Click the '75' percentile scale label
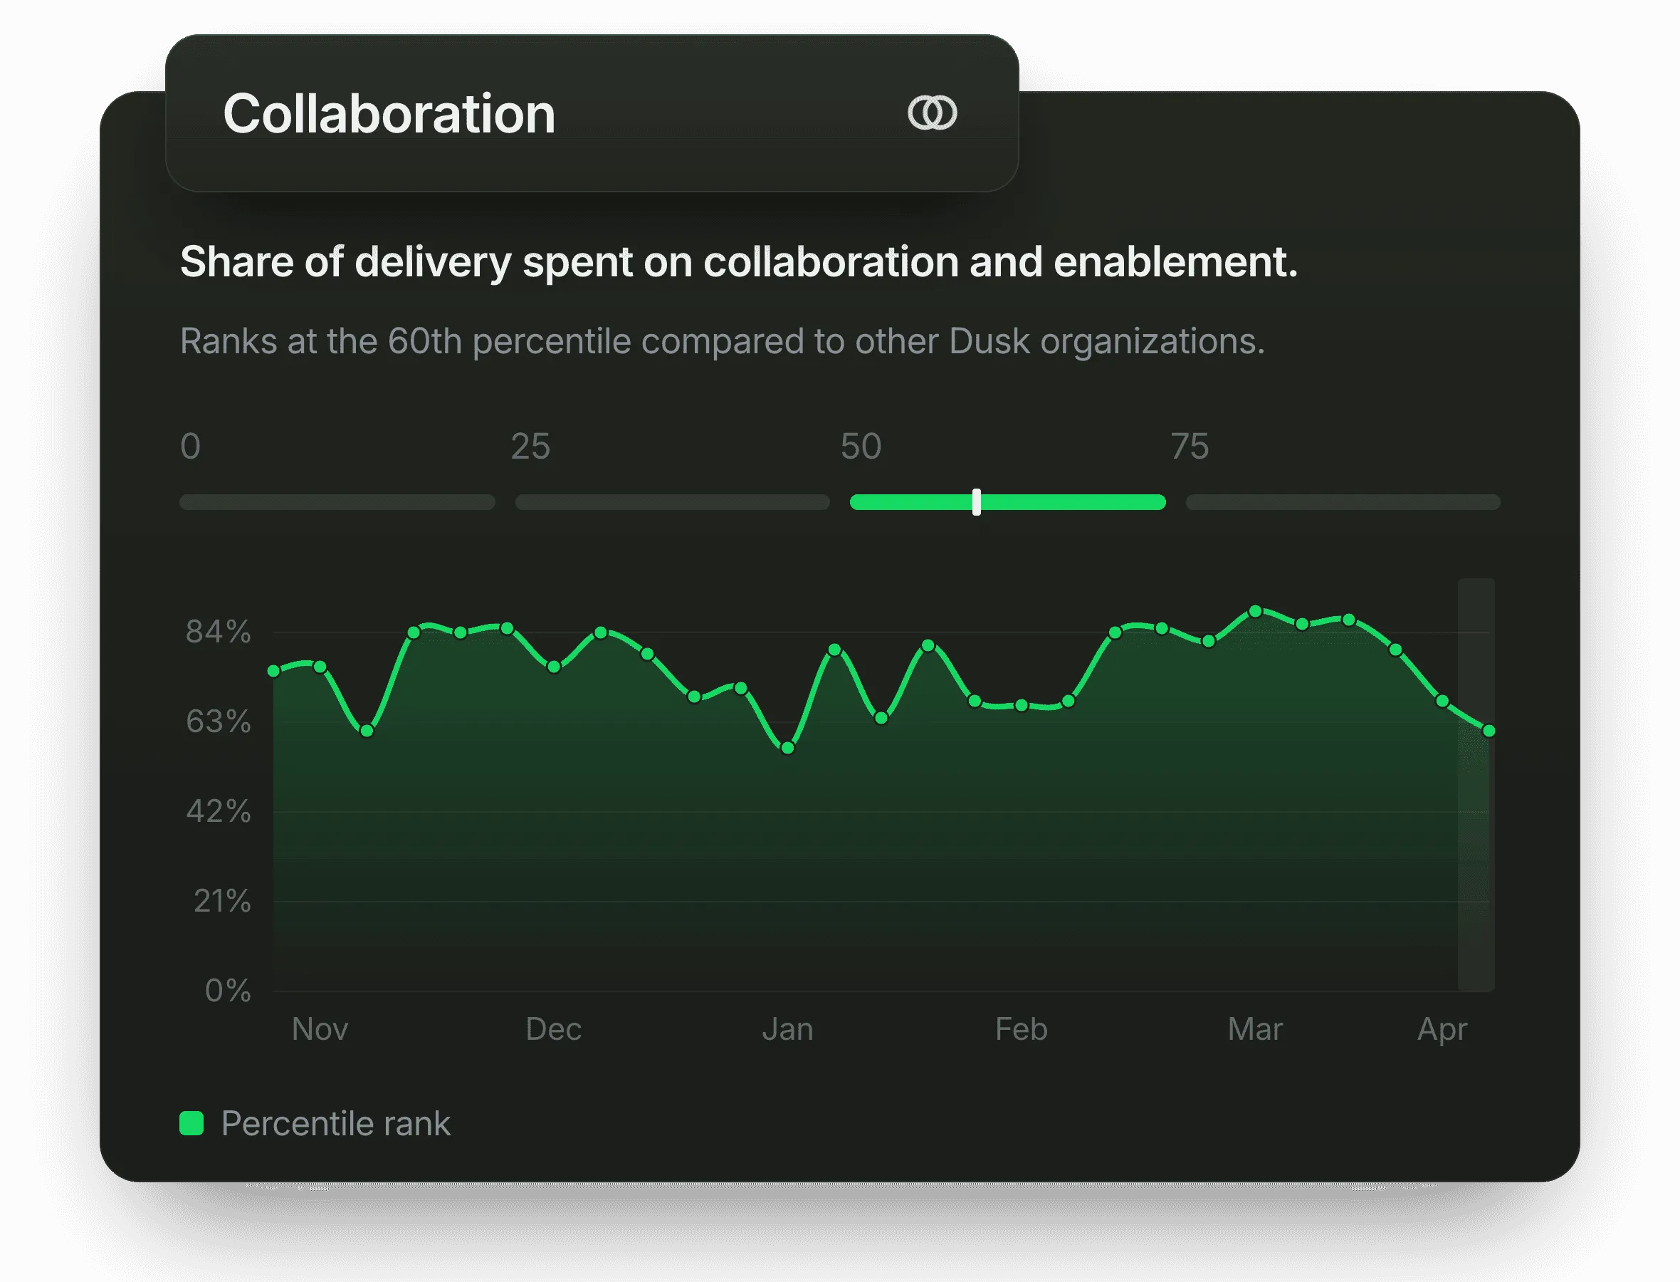 click(1190, 447)
